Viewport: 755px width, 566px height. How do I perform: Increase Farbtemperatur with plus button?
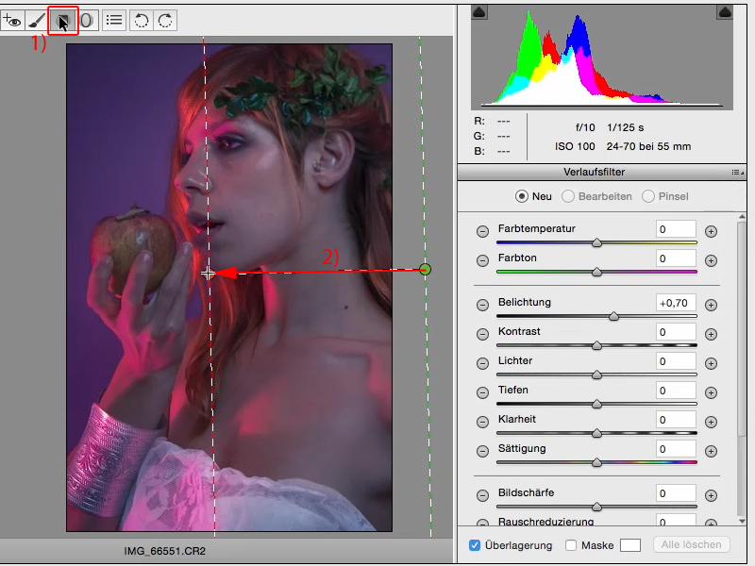click(x=711, y=231)
